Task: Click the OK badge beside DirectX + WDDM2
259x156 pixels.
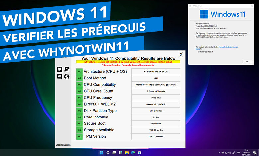Action: click(x=79, y=104)
